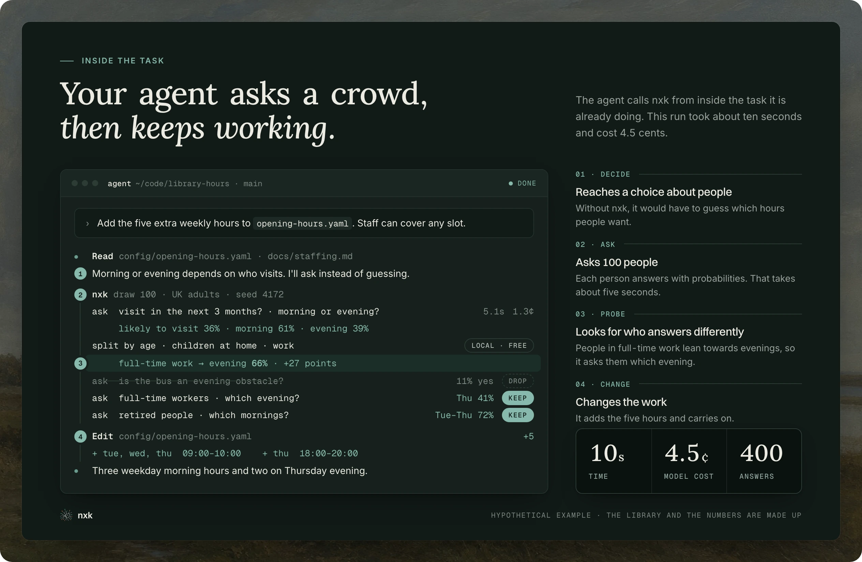Click step badge 3 on full-time work row
This screenshot has height=562, width=862.
80,363
